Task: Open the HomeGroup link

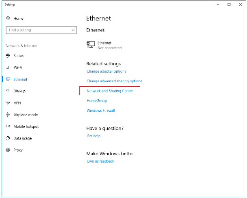Action: point(97,100)
